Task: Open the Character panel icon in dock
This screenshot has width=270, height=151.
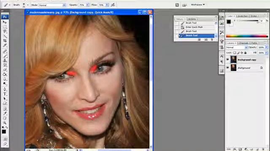Action: tap(222, 56)
